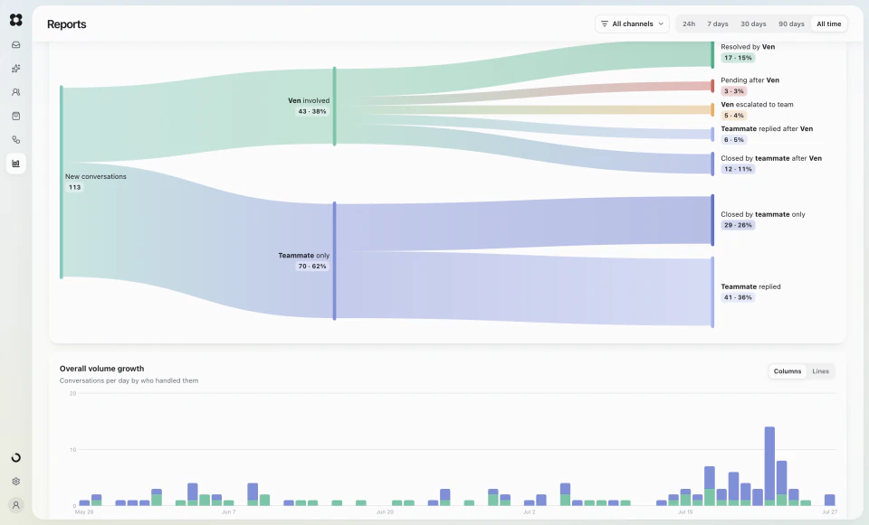Click the filter lines icon in All channels
869x525 pixels.
coord(605,23)
